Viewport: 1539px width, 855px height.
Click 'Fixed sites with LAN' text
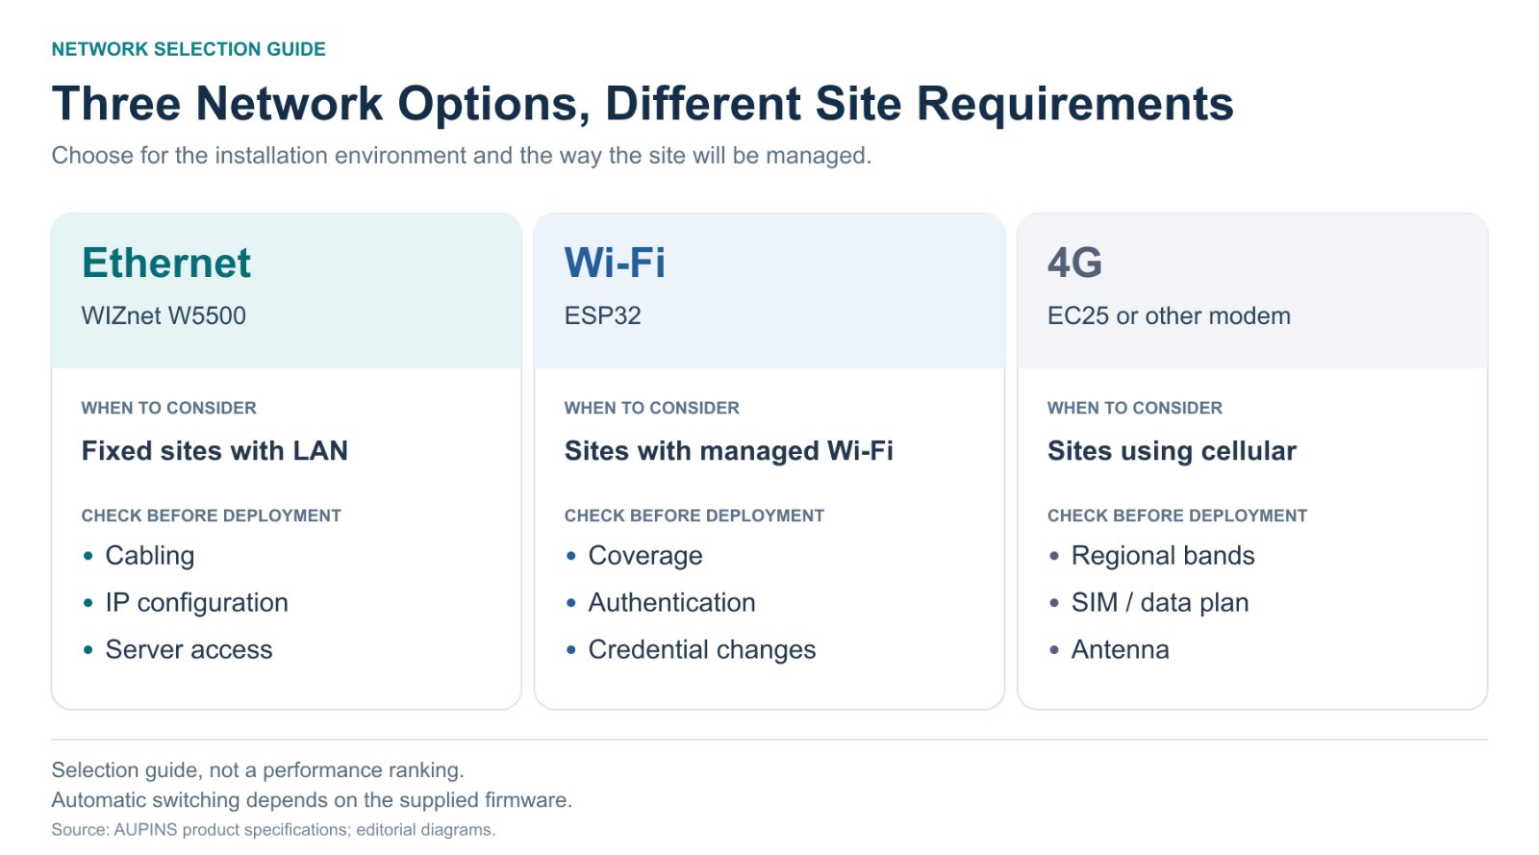(x=214, y=451)
